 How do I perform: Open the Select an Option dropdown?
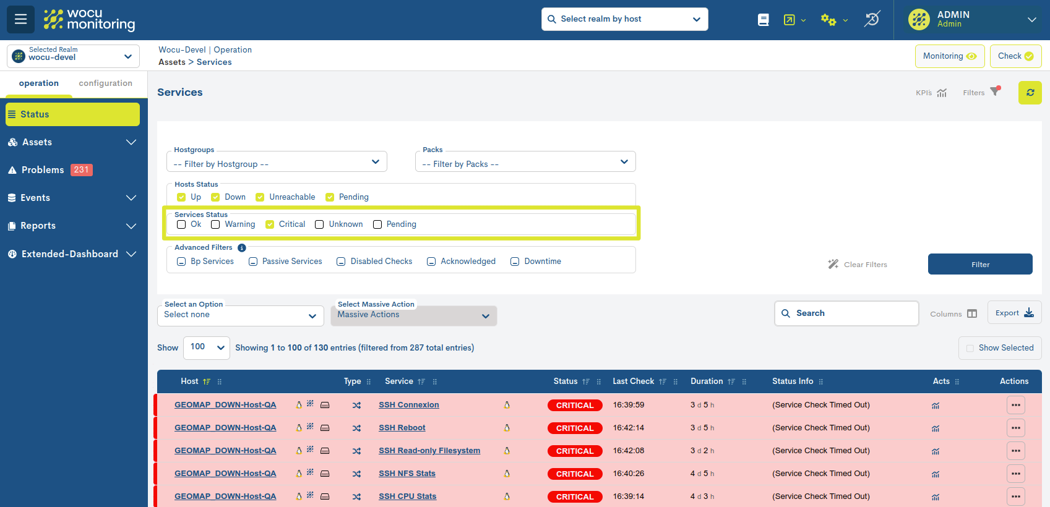click(241, 315)
